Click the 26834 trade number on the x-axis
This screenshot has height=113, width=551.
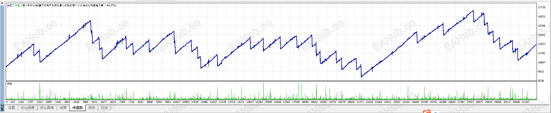coord(452,102)
